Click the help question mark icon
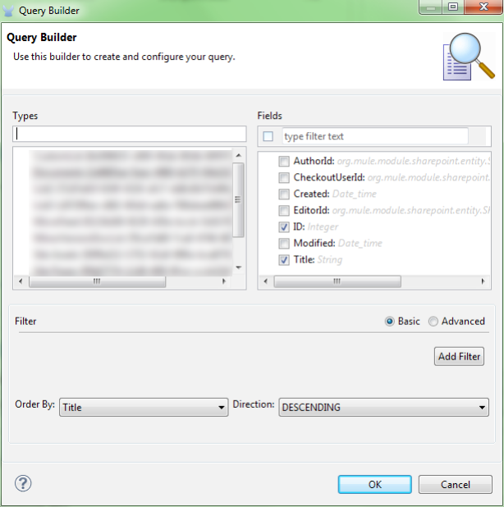The height and width of the screenshot is (507, 504). pos(23,484)
